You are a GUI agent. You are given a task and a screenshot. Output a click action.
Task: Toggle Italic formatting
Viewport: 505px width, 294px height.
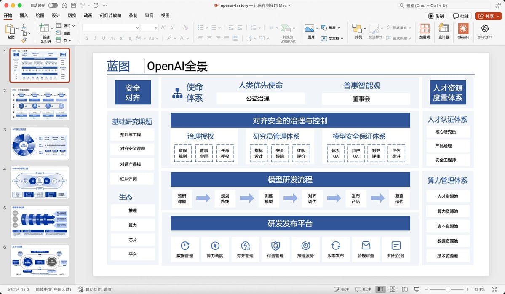95,38
